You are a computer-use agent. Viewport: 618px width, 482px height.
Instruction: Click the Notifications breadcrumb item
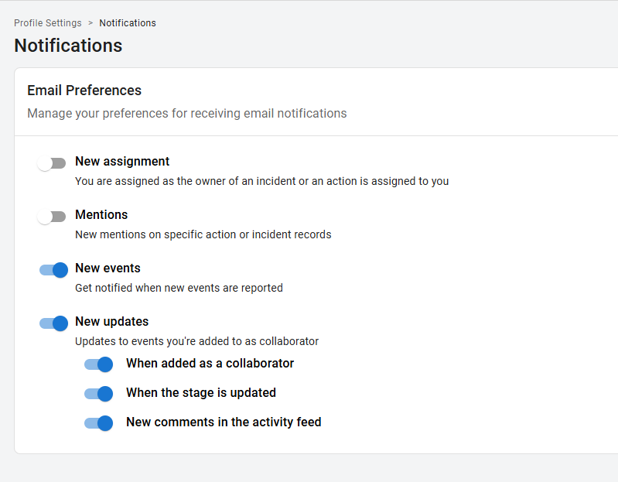point(128,23)
